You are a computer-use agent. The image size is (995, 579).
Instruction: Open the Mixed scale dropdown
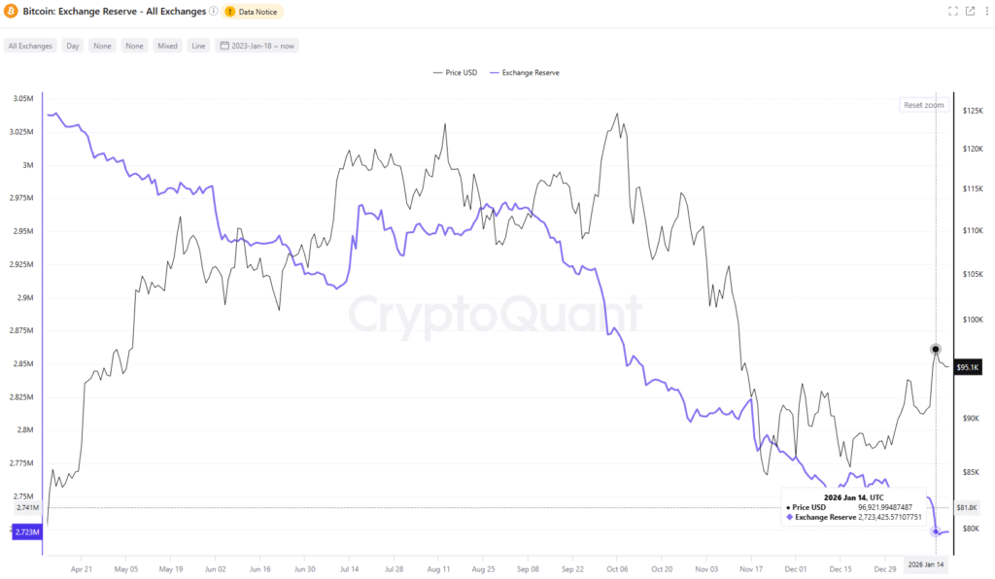167,46
